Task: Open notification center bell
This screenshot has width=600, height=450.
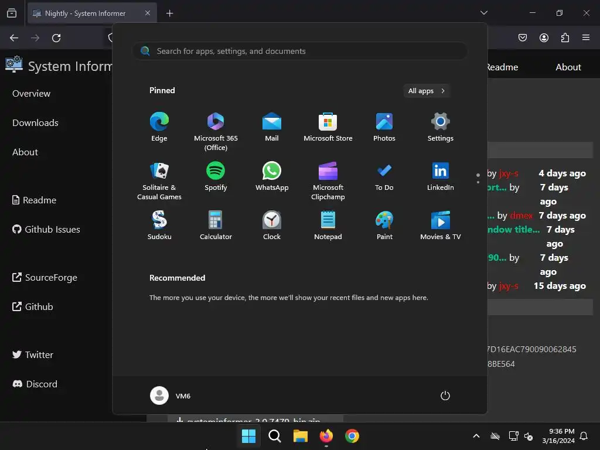Action: coord(584,436)
